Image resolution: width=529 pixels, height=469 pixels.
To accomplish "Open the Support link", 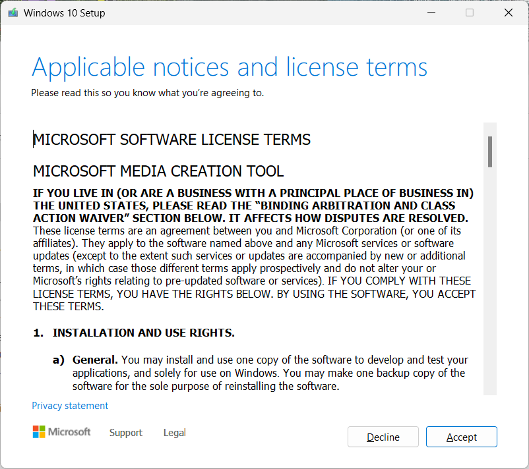I will pos(126,433).
